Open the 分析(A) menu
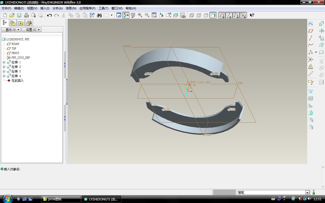Image resolution: width=325 pixels, height=203 pixels. click(57, 8)
